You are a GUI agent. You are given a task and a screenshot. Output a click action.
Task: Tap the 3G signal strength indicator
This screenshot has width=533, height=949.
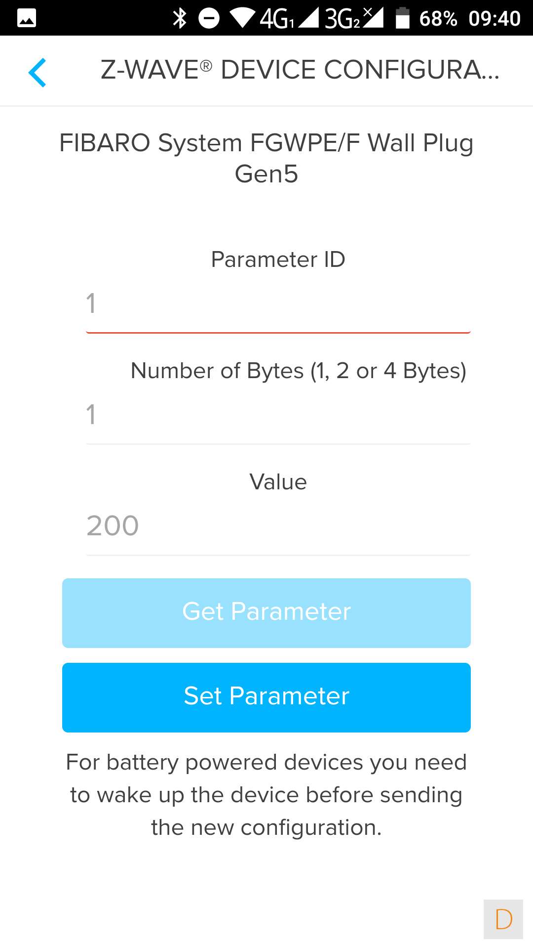click(353, 18)
